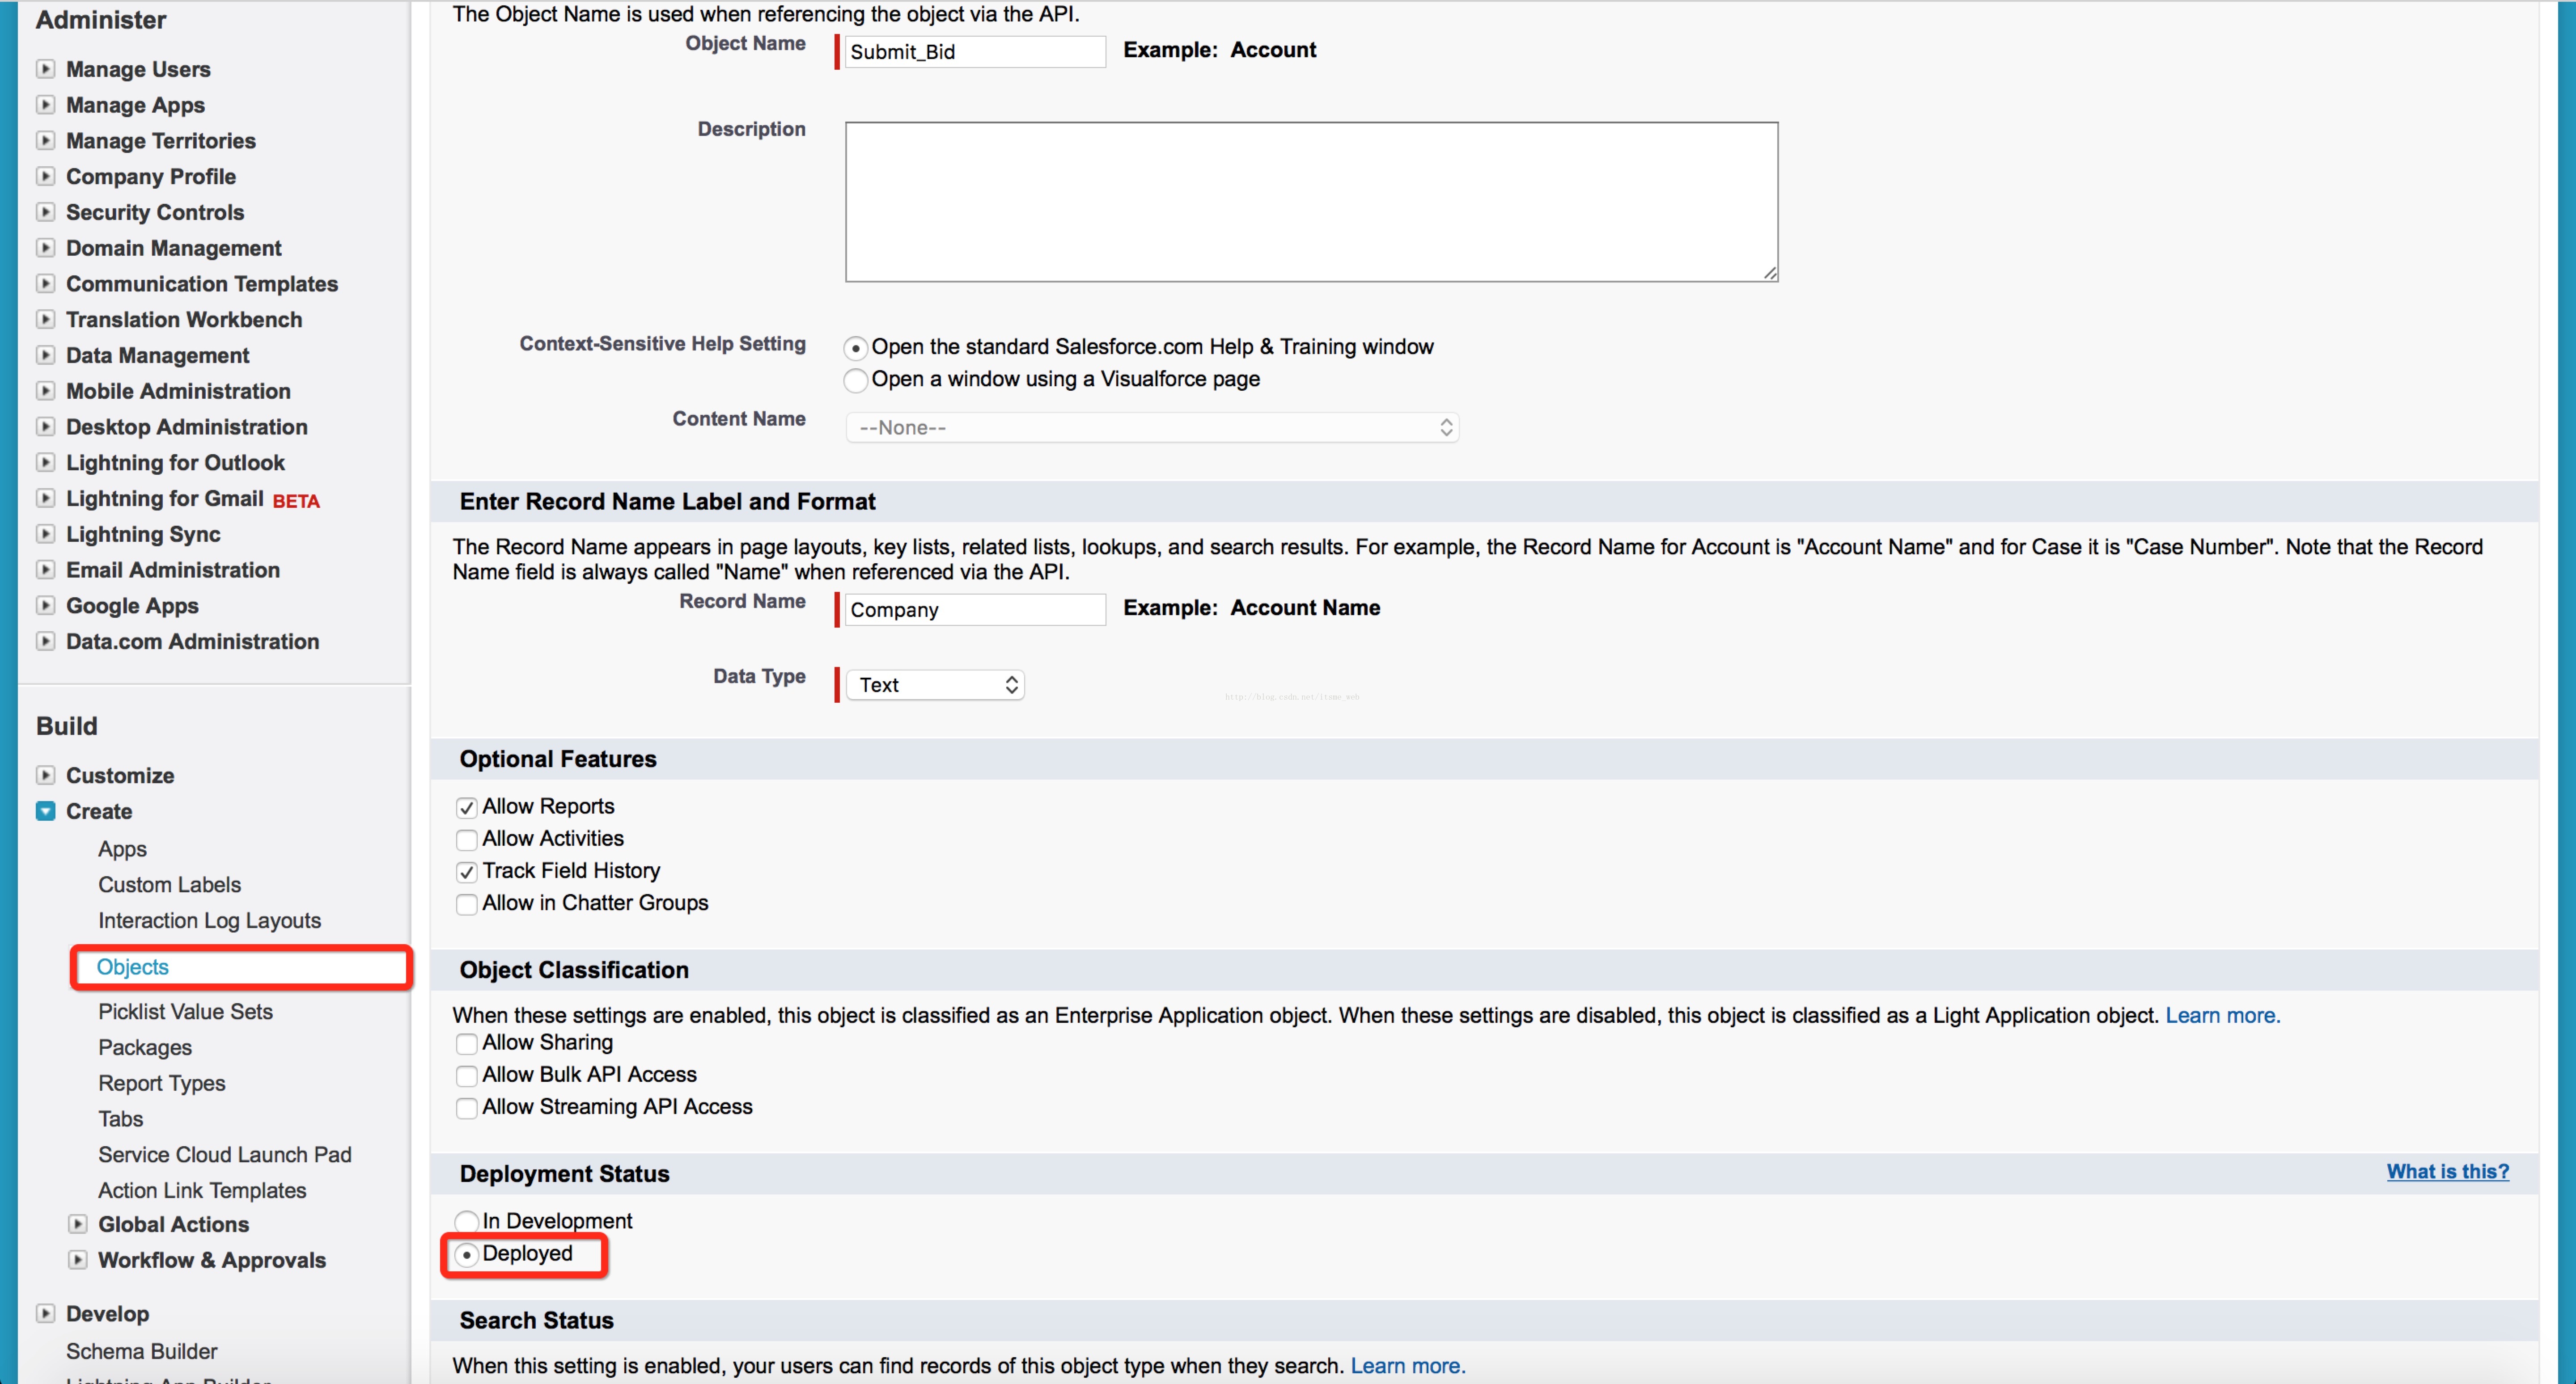Image resolution: width=2576 pixels, height=1384 pixels.
Task: Open Service Cloud Launch Pad
Action: 225,1155
